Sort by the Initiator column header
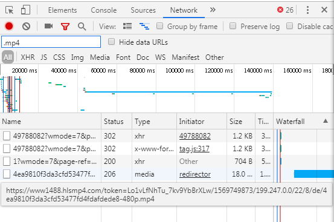 (x=202, y=122)
